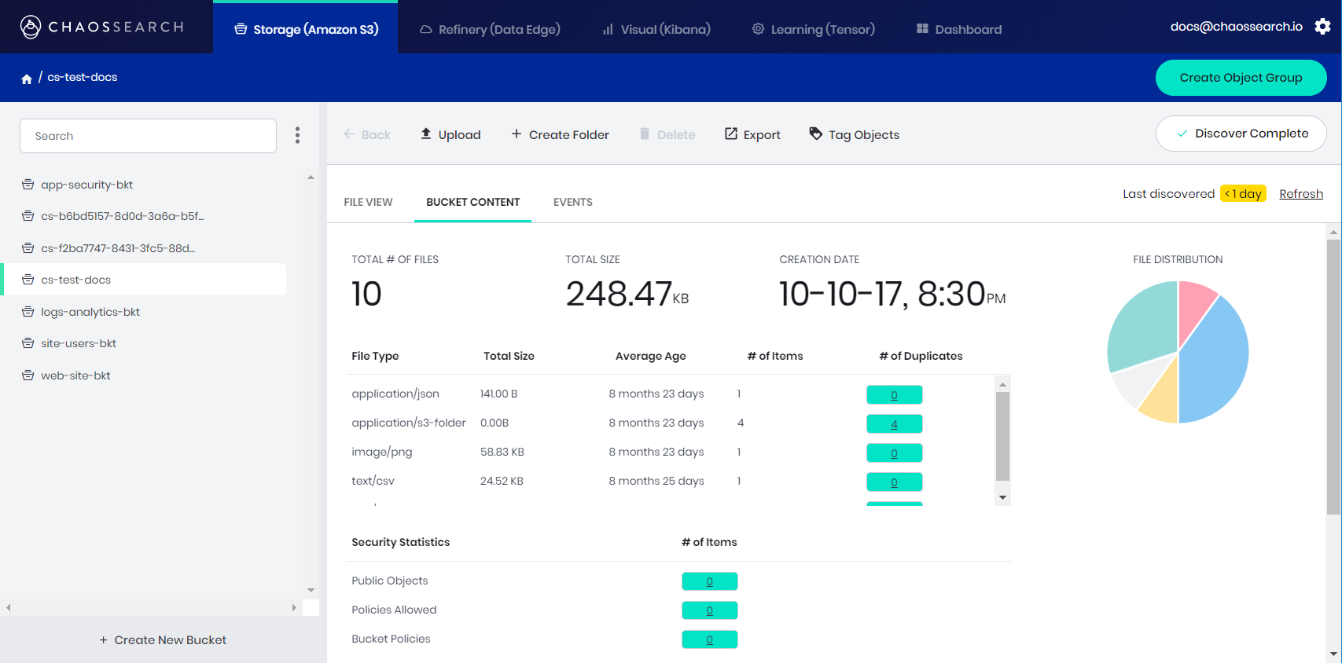The image size is (1342, 663).
Task: Click the Tag Objects icon
Action: (x=816, y=134)
